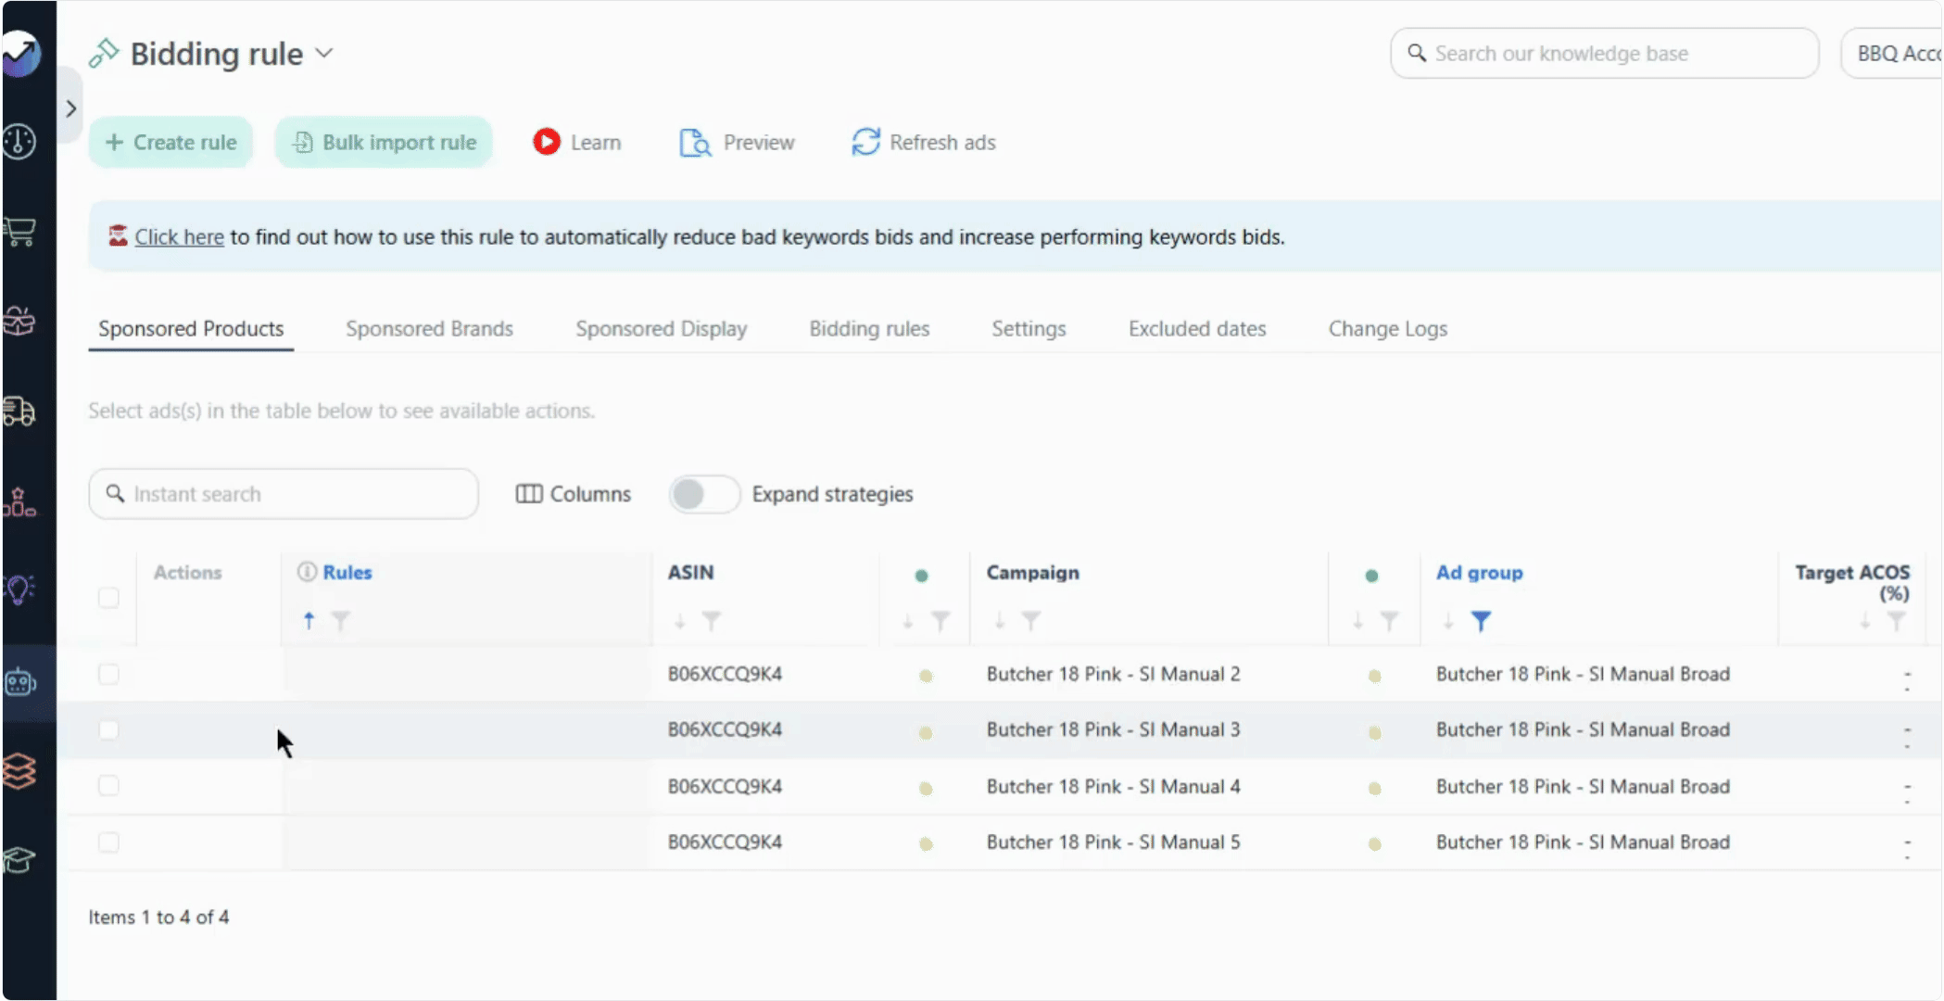The height and width of the screenshot is (1001, 1944).
Task: Open the delivery truck sidebar icon
Action: click(x=19, y=411)
